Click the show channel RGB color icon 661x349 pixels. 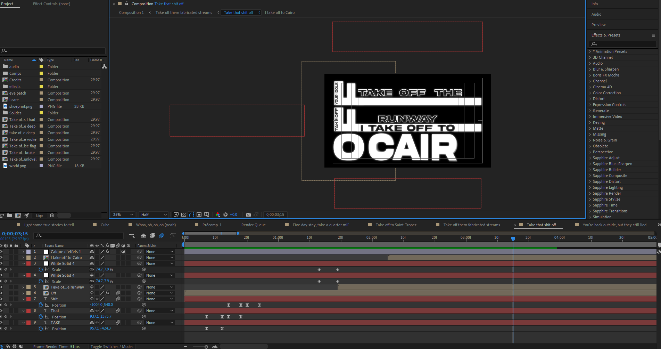point(218,214)
